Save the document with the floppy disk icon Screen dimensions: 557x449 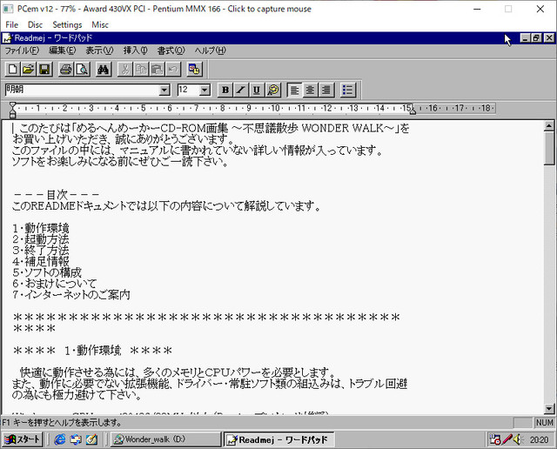click(44, 70)
